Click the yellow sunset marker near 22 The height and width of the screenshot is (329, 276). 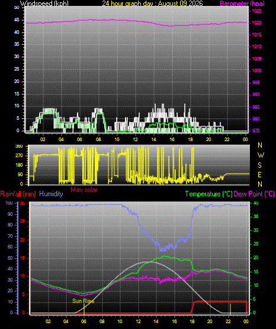point(230,309)
